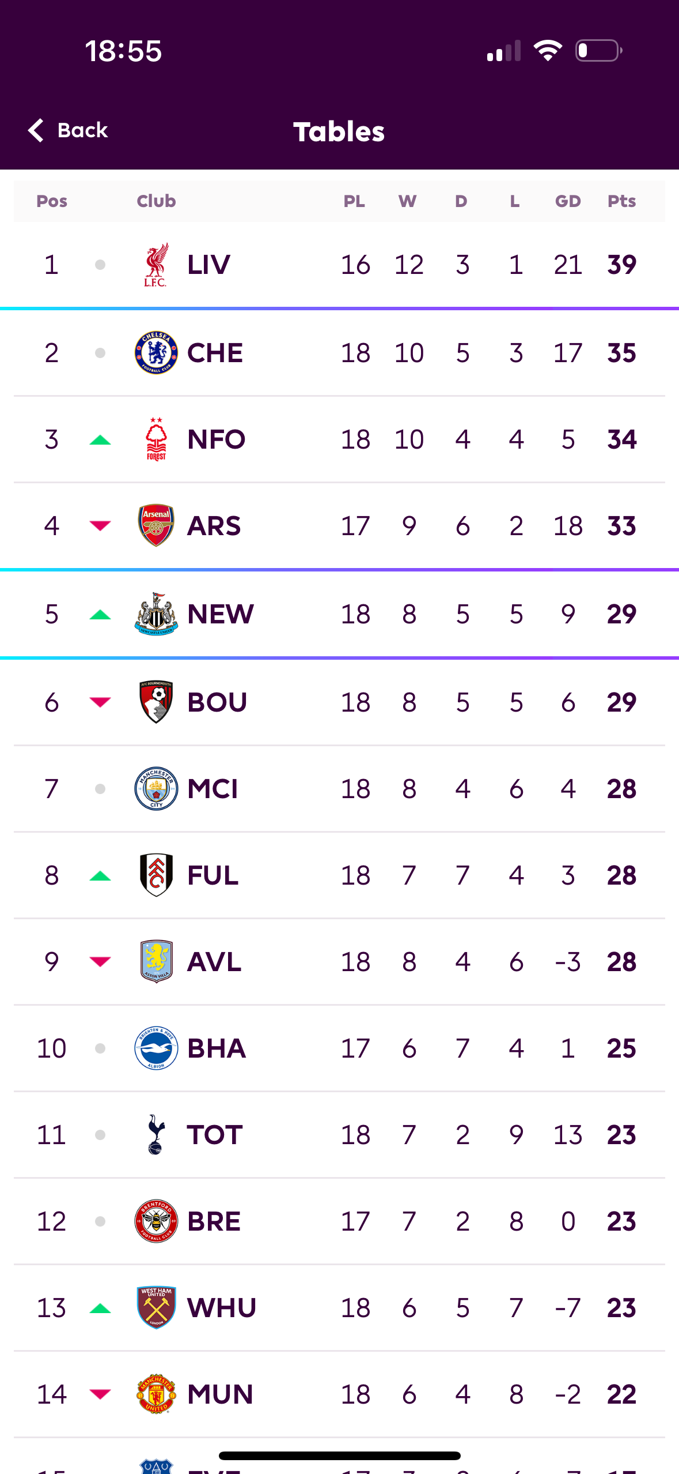Open the Brighton crest icon
The width and height of the screenshot is (679, 1474).
156,1048
